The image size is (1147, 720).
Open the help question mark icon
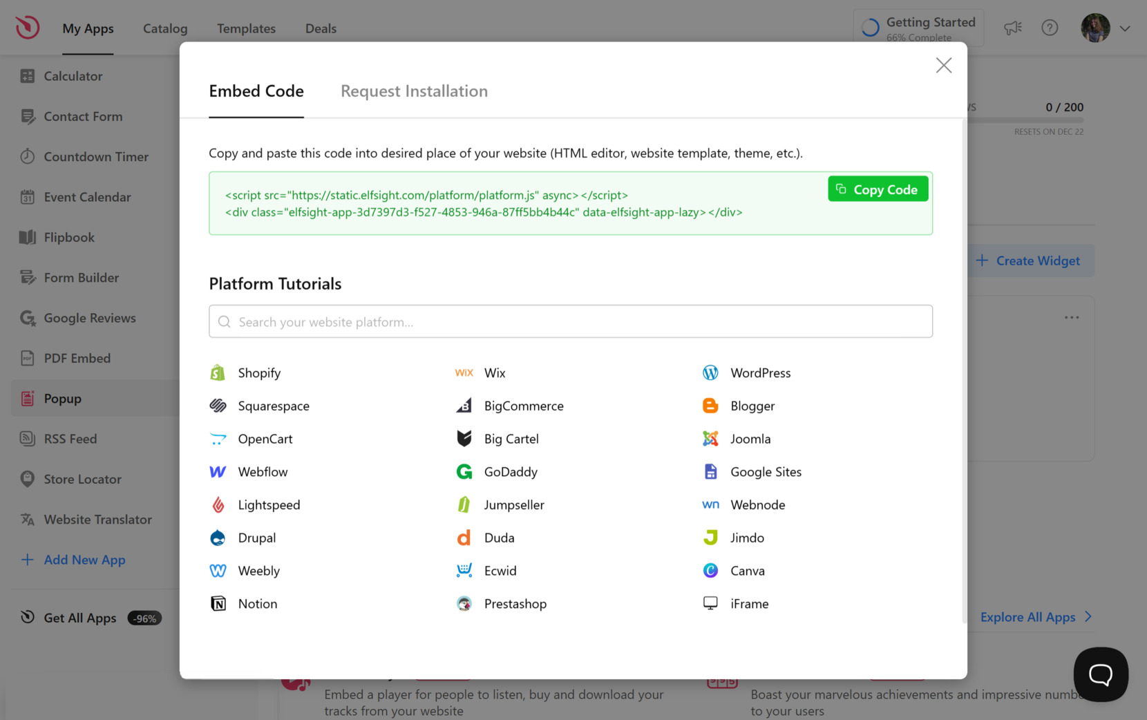(x=1050, y=28)
